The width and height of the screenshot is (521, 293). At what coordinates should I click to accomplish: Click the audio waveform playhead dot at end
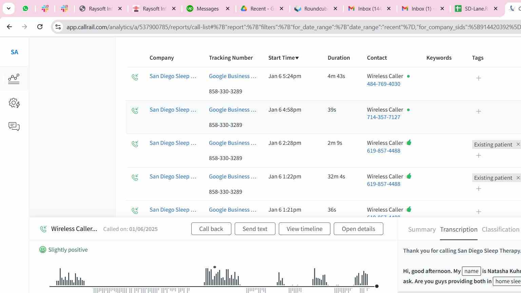(377, 287)
